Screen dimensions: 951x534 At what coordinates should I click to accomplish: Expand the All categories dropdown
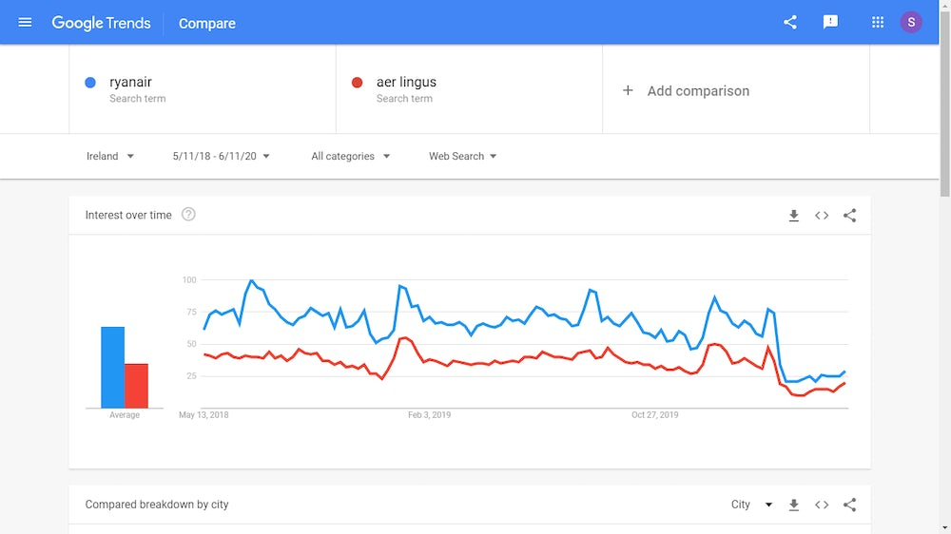tap(351, 156)
